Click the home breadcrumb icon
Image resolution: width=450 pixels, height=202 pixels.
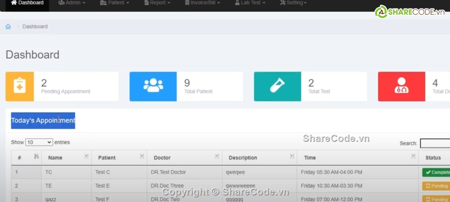pos(8,27)
